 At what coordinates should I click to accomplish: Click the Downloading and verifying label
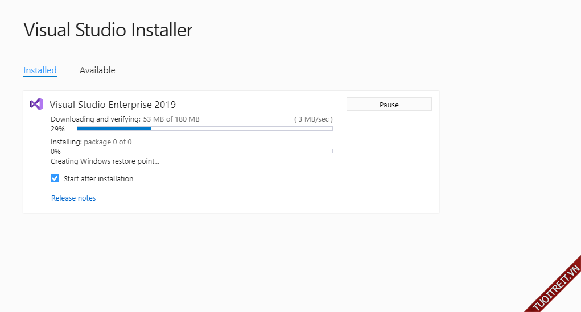[x=95, y=119]
